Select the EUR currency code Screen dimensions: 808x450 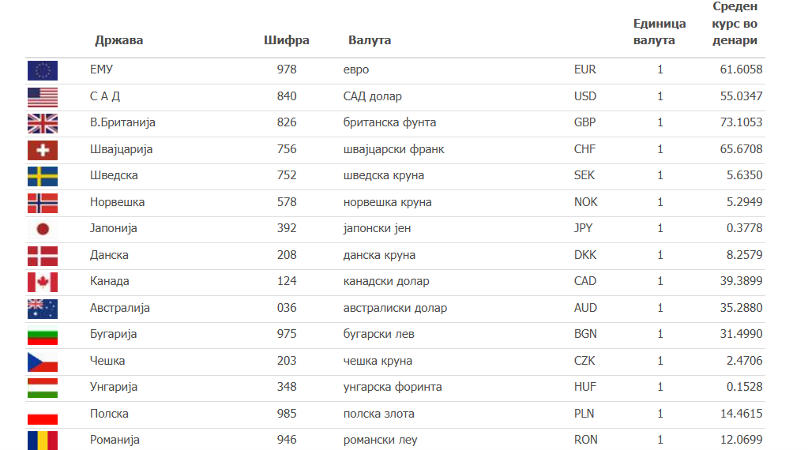(x=585, y=69)
